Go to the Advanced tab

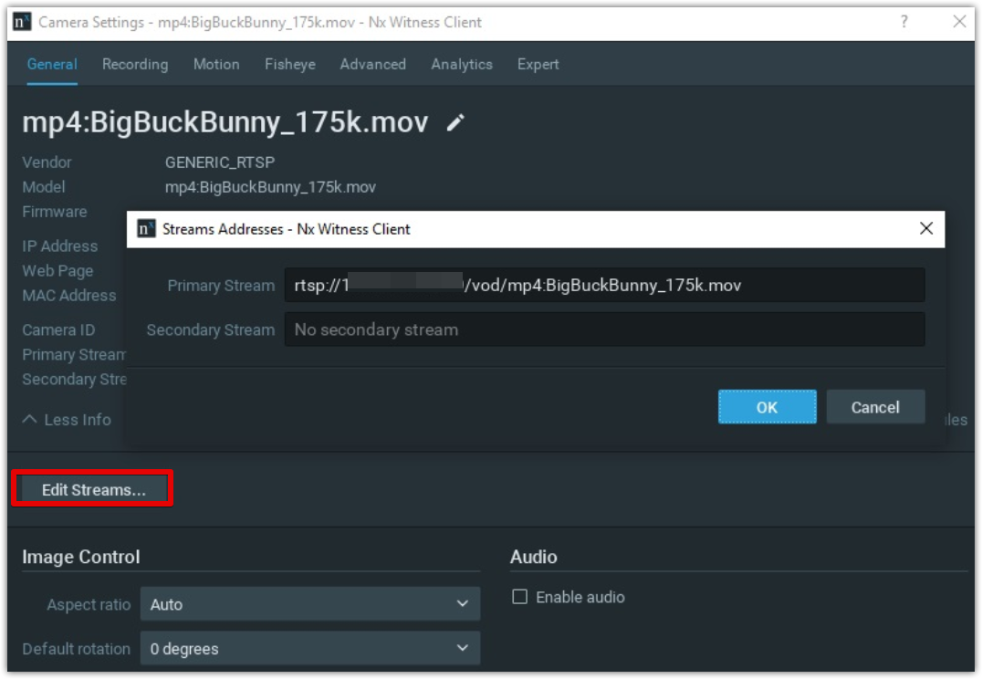372,65
